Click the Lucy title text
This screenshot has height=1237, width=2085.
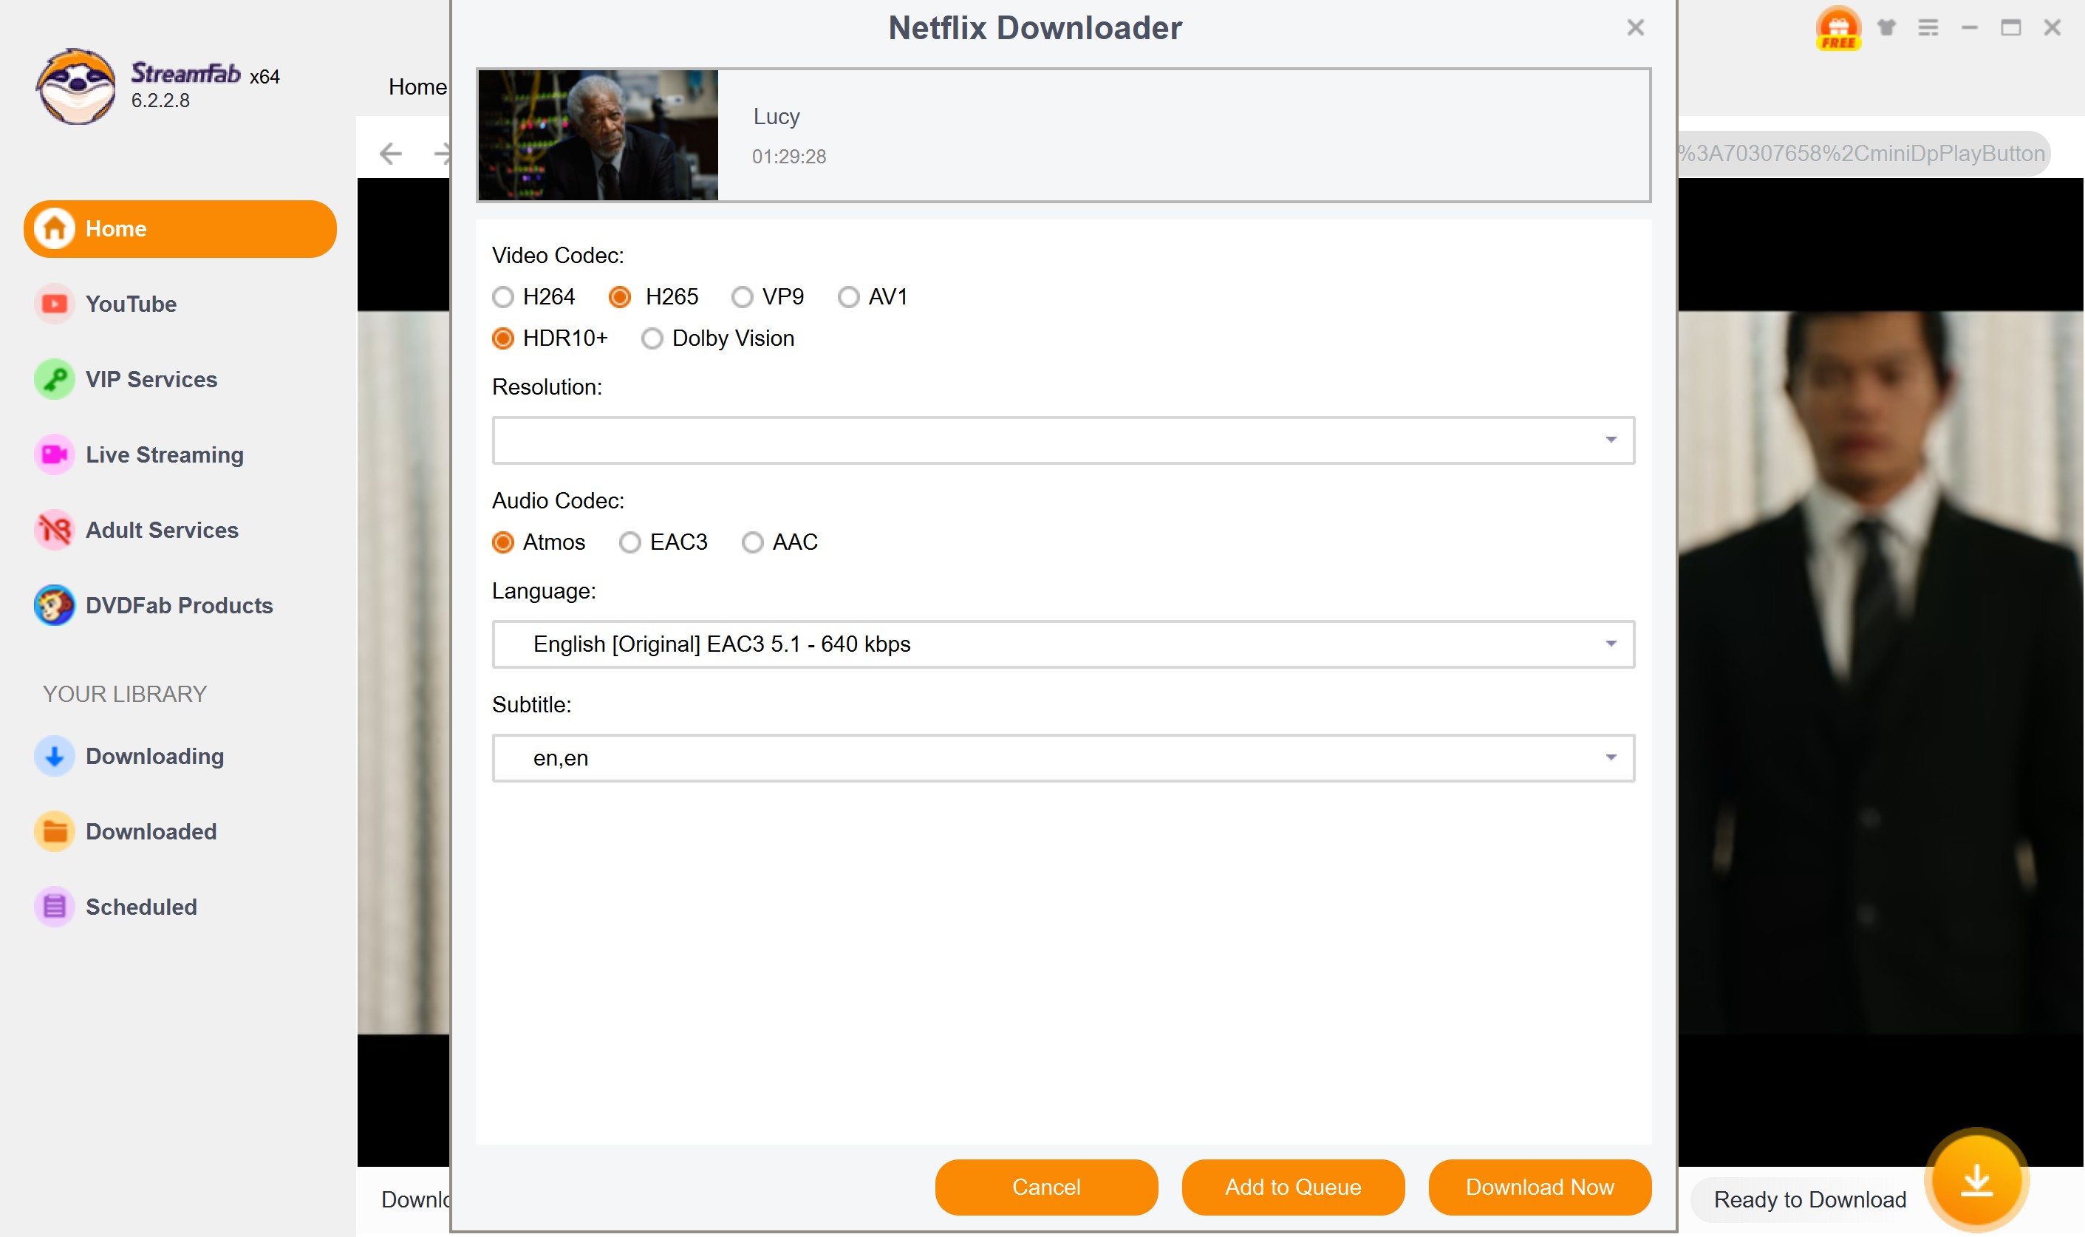776,117
